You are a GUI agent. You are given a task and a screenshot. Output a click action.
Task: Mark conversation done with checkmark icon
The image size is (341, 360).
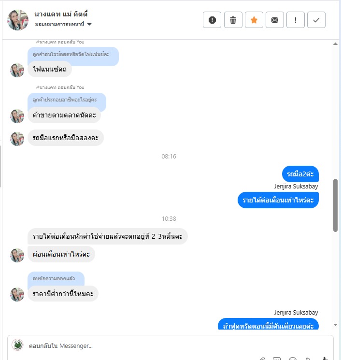pos(316,20)
